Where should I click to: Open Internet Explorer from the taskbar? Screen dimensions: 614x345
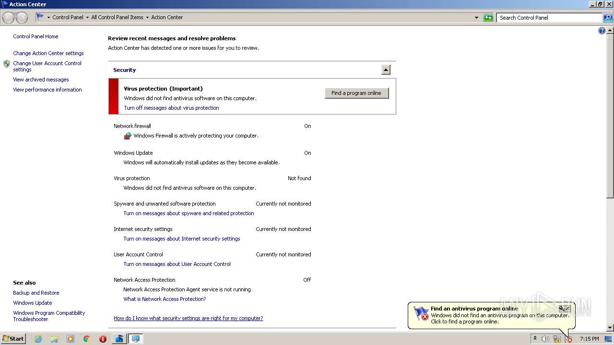(38, 339)
